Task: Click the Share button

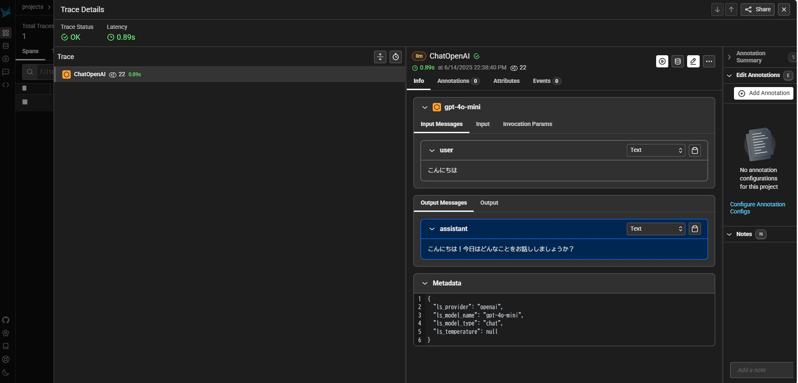Action: [758, 10]
